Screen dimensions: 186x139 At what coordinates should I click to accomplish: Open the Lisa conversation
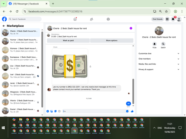coord(20,67)
